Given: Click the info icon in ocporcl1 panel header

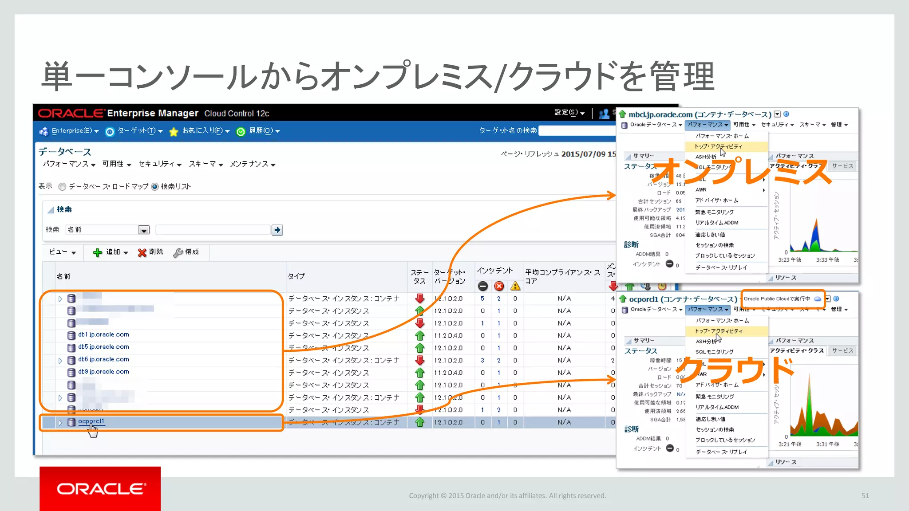Looking at the screenshot, I should (x=836, y=299).
